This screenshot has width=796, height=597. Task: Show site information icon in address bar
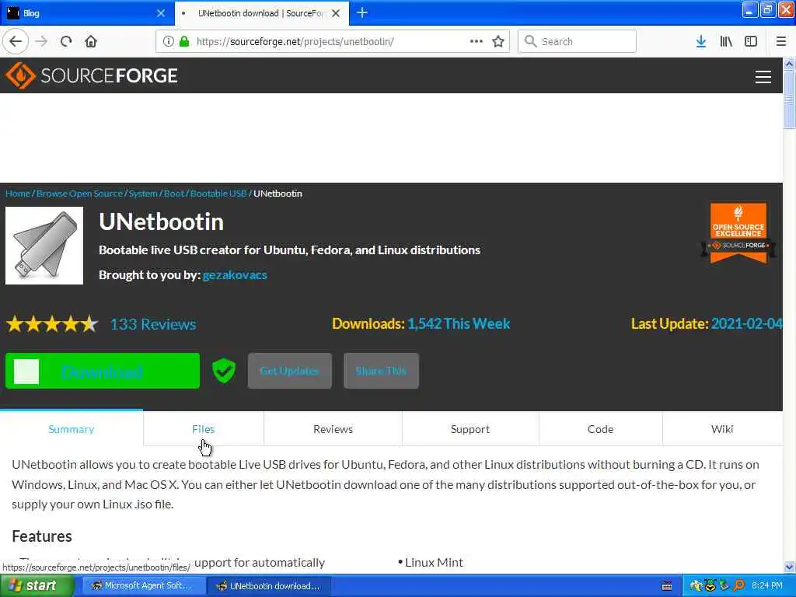coord(168,41)
